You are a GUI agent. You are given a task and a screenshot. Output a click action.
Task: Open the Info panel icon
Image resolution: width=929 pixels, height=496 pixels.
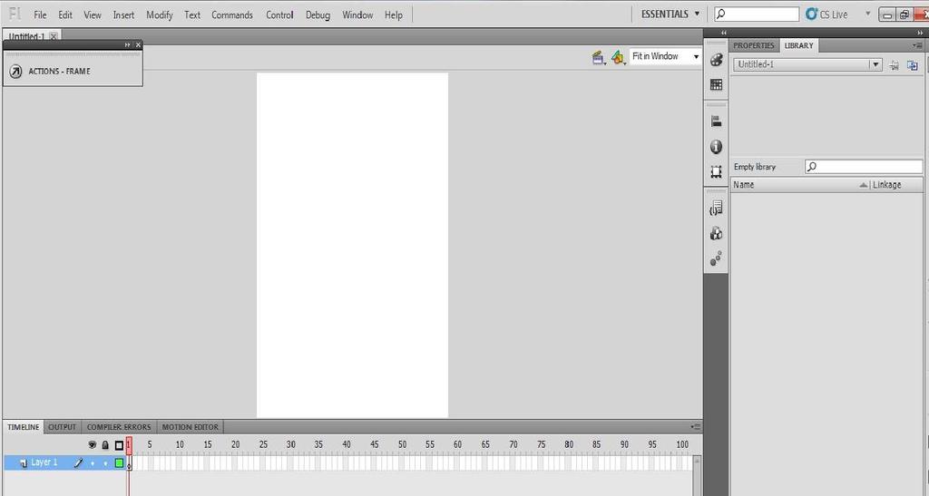[x=717, y=147]
